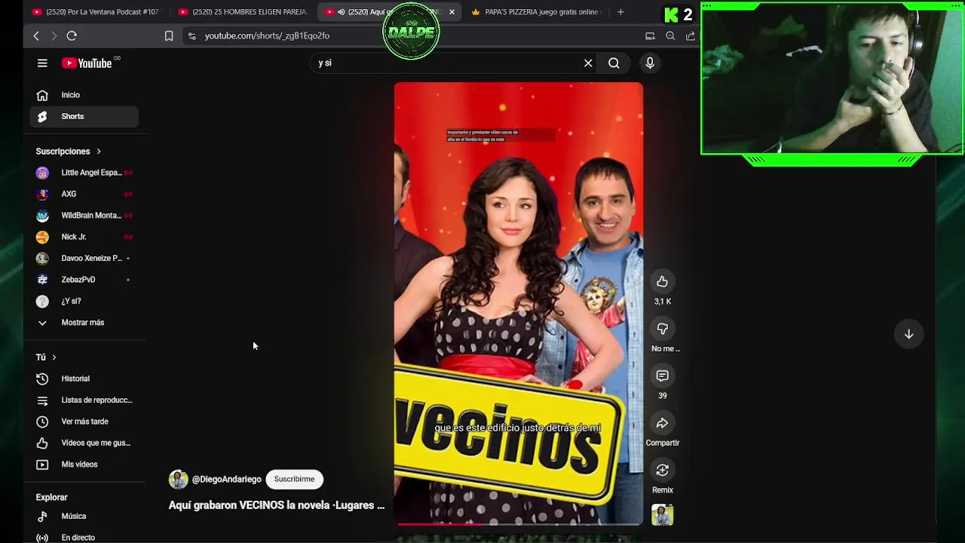
Task: Expand Suscripciones section
Action: pos(69,152)
